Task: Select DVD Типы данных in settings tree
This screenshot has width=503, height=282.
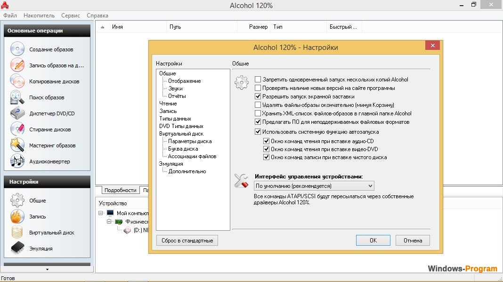Action: 181,126
